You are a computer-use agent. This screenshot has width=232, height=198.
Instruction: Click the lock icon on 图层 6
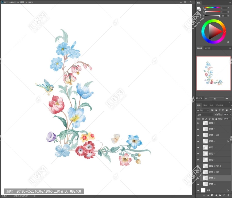point(228,141)
